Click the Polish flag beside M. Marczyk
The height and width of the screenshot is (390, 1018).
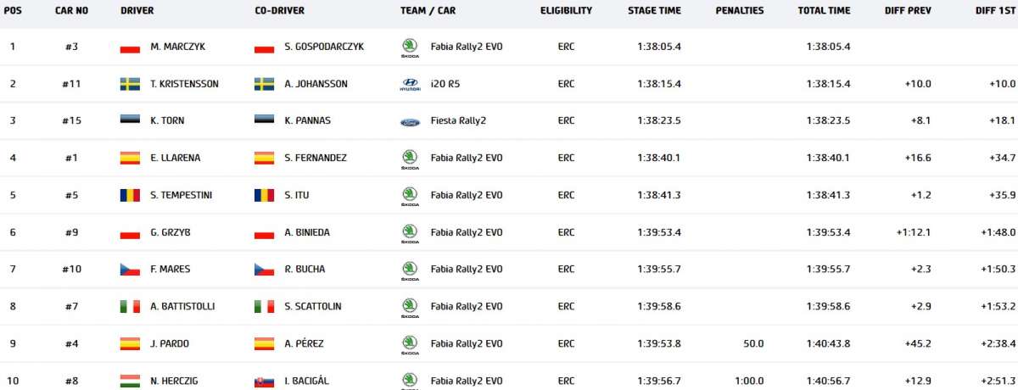coord(130,47)
